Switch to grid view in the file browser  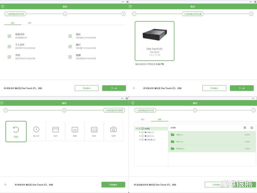coord(252,128)
